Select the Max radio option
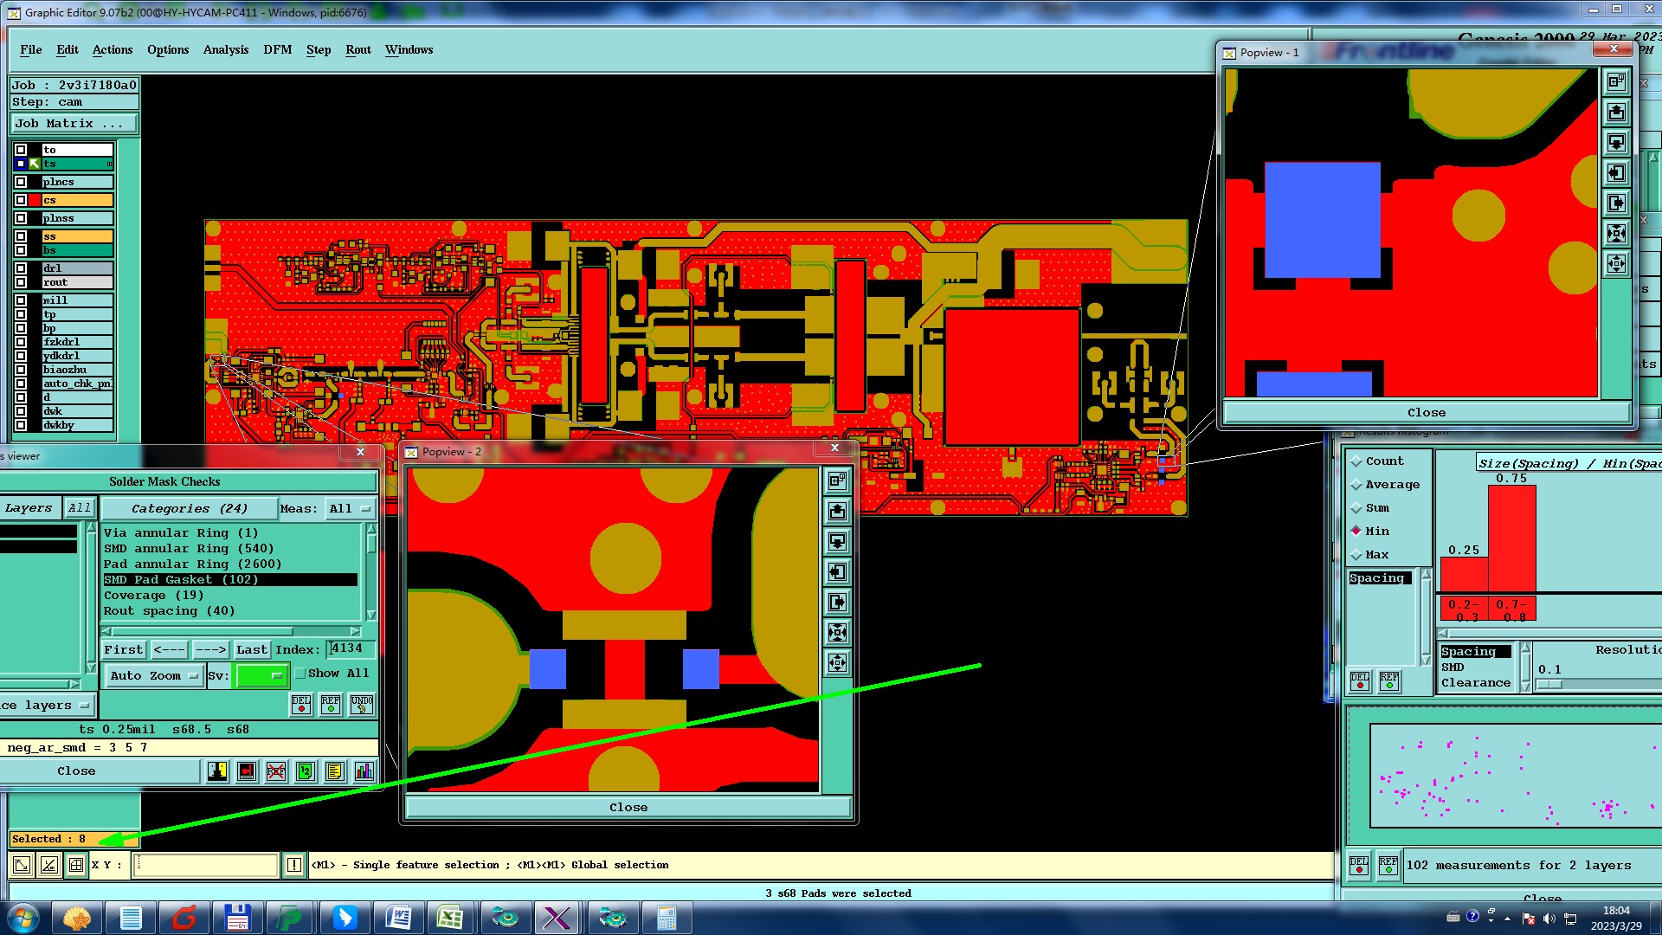 (x=1356, y=555)
